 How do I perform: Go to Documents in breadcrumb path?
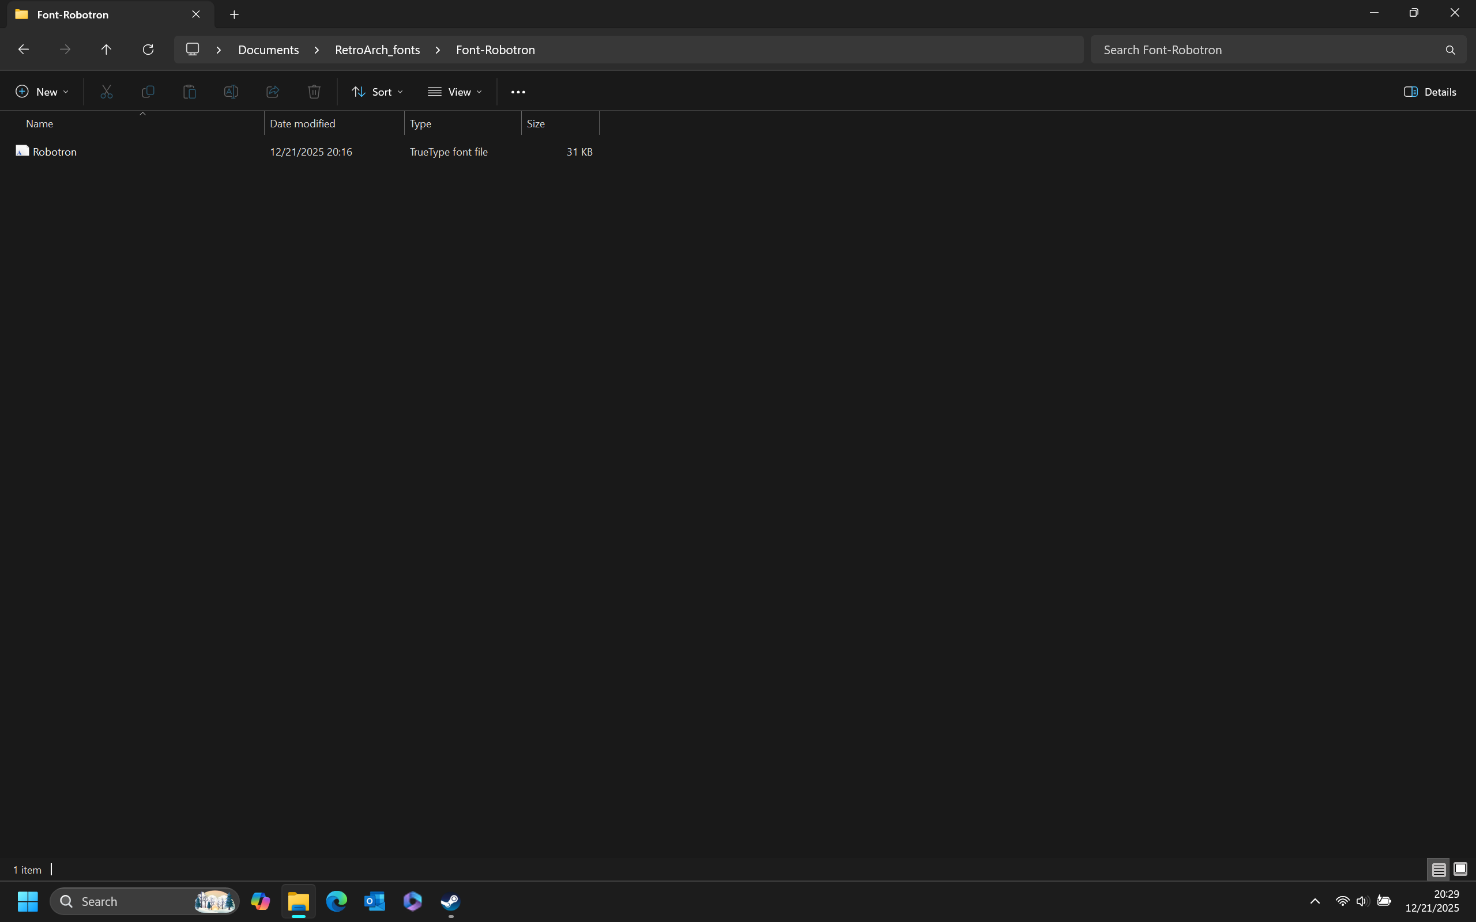(268, 50)
